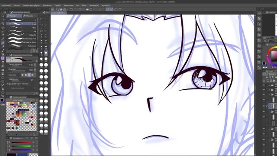Open the Edición menu
This screenshot has height=156, width=277.
pyautogui.click(x=16, y=6)
